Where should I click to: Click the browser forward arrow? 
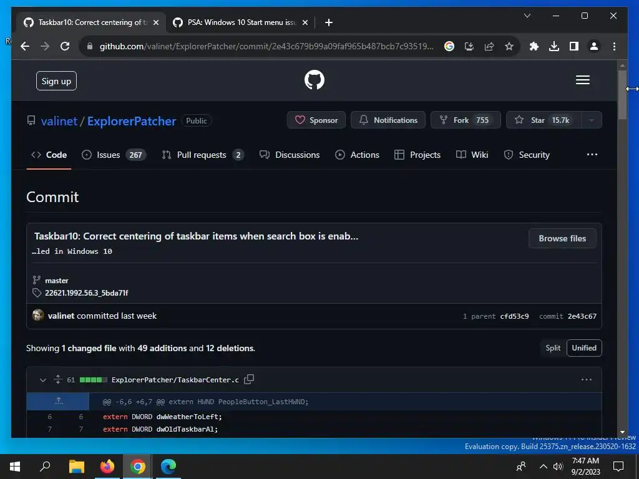[x=45, y=46]
